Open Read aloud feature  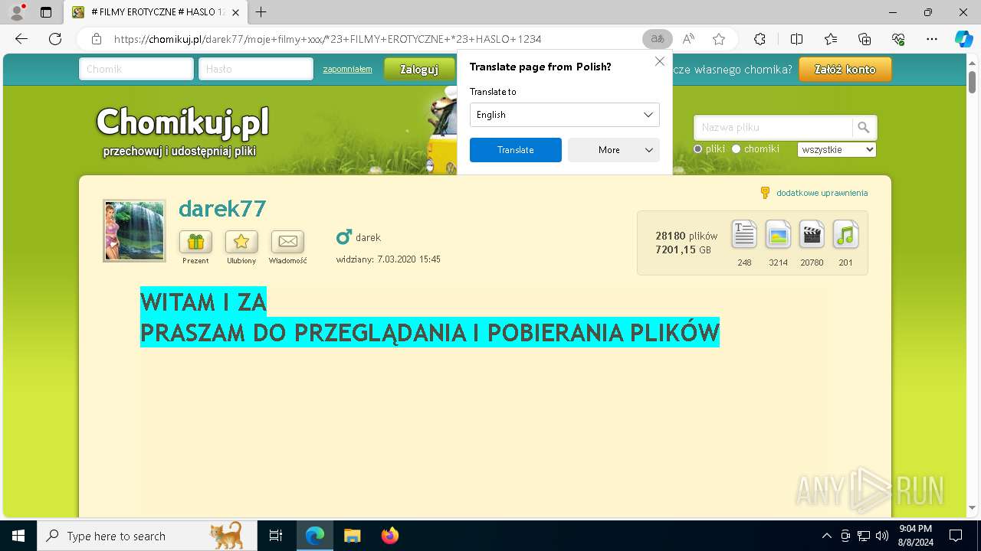click(688, 39)
